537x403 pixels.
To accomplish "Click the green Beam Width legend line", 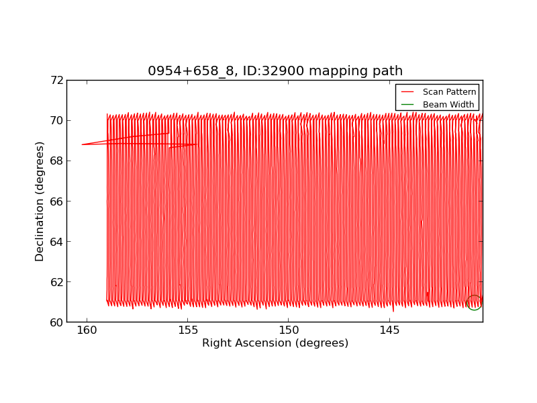I will point(407,105).
